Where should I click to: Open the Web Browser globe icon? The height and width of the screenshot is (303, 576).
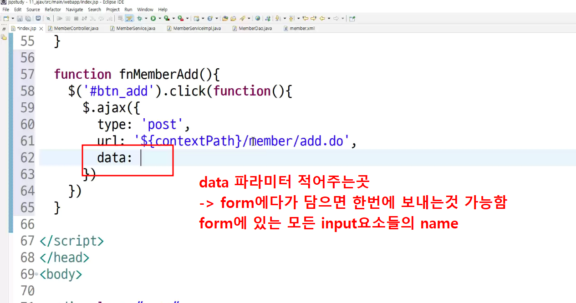(257, 19)
